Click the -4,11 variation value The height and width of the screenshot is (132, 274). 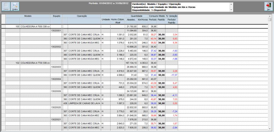[172, 95]
